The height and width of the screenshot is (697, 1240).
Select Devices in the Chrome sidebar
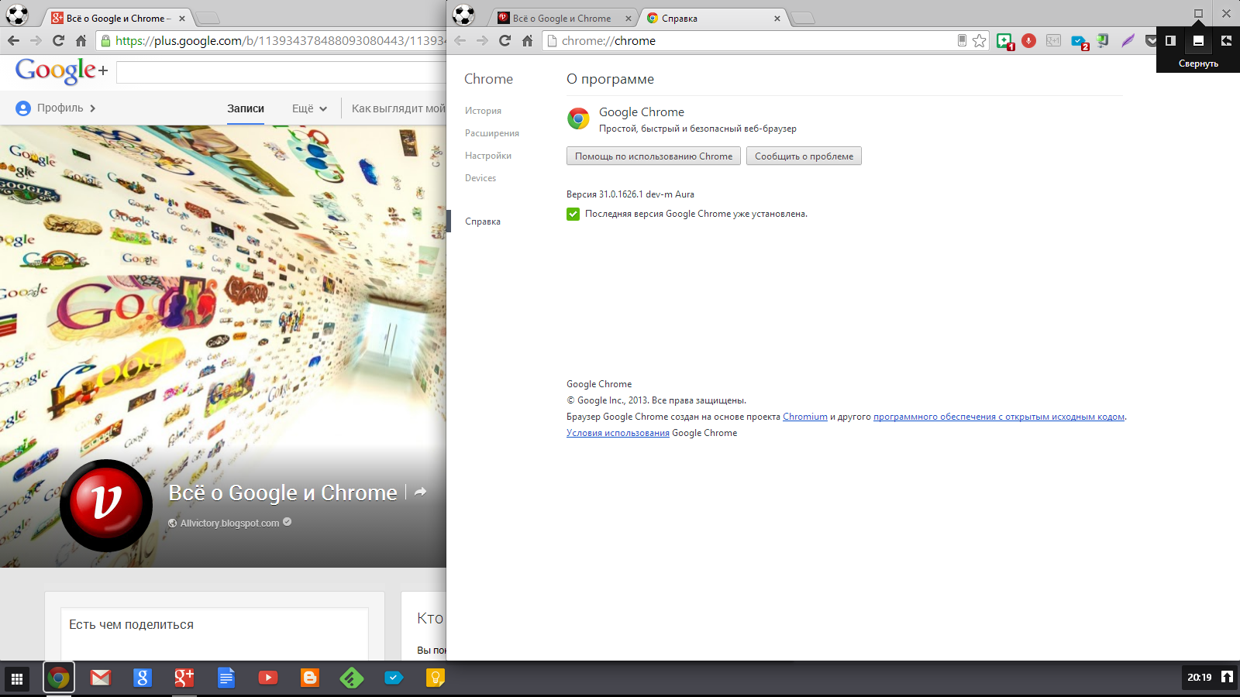click(480, 178)
